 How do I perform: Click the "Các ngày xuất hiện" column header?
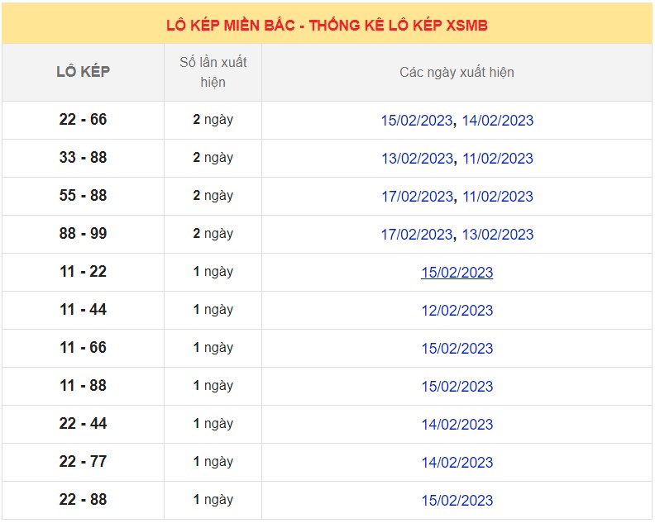point(457,73)
